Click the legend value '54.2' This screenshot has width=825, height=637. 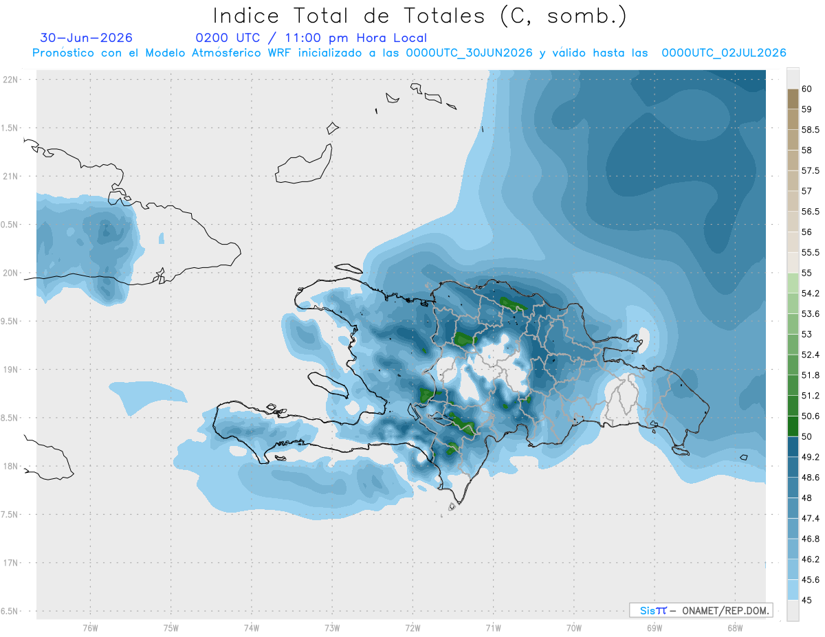pyautogui.click(x=811, y=293)
